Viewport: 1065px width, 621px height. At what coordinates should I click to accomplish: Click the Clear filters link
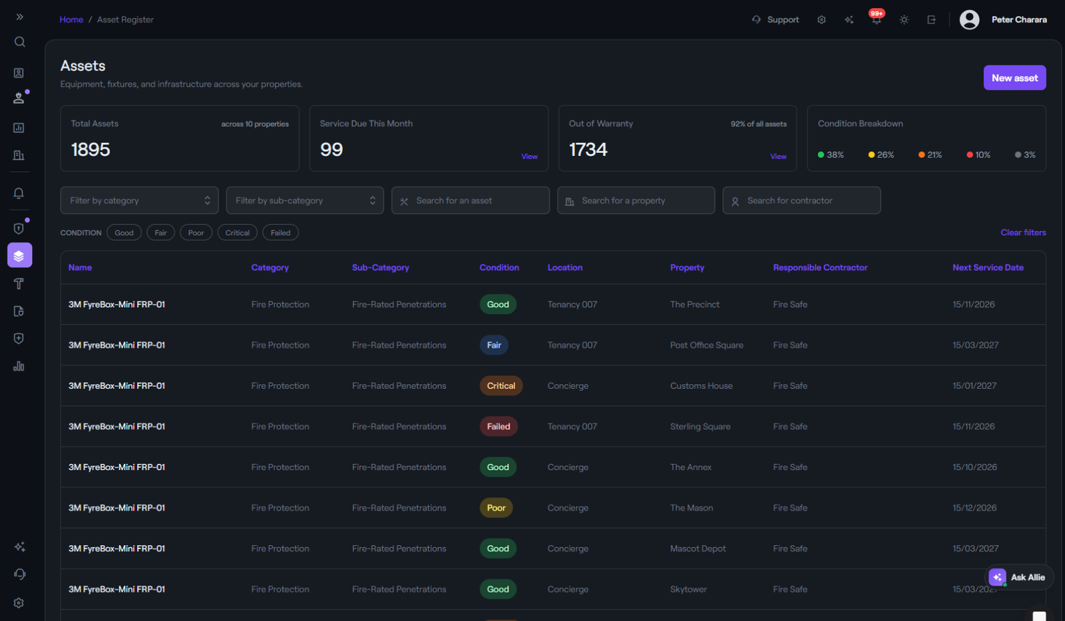tap(1023, 232)
